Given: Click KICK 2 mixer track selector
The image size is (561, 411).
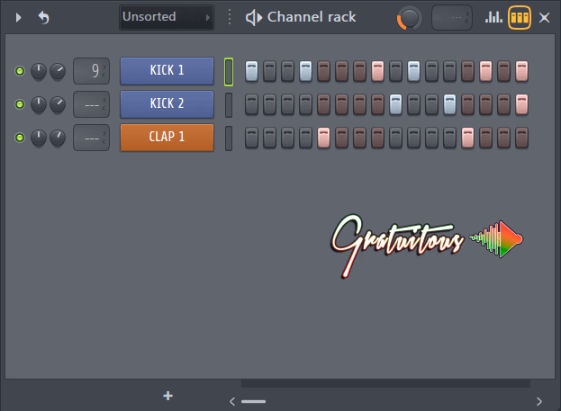Looking at the screenshot, I should point(91,104).
